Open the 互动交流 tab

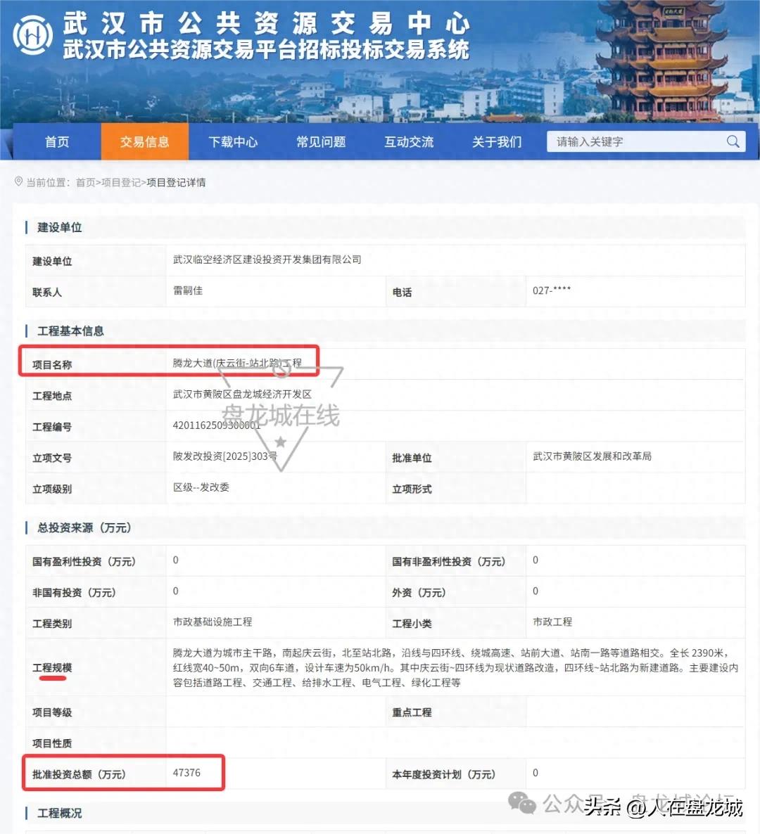click(409, 141)
